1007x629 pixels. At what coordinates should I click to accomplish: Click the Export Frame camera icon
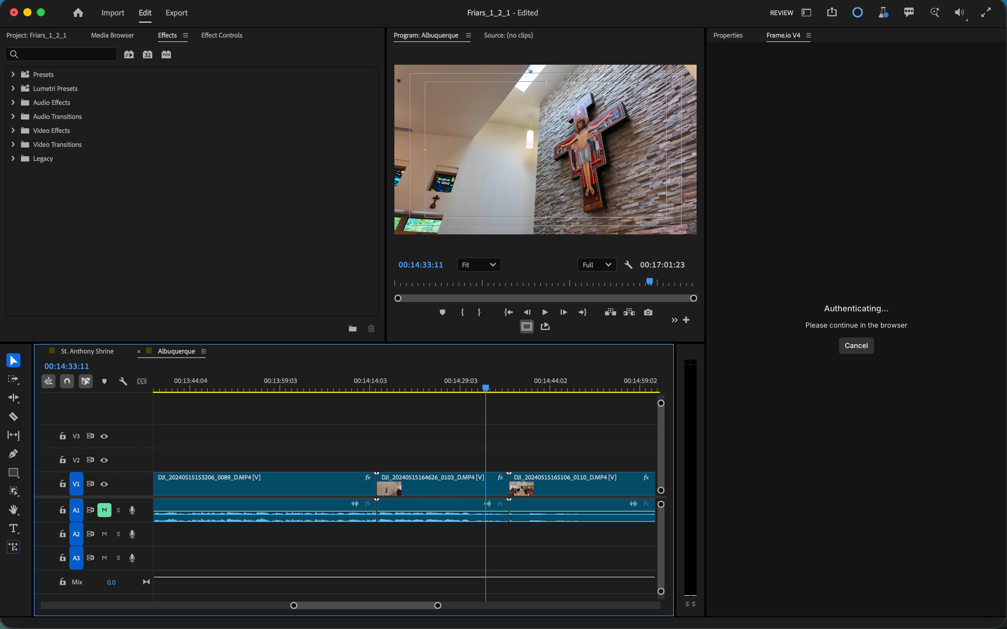(648, 312)
